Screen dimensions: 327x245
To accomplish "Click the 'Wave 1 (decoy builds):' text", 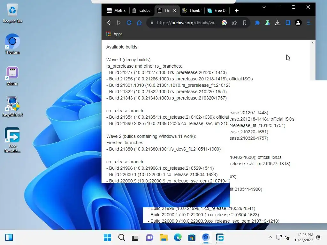I will 129,60.
